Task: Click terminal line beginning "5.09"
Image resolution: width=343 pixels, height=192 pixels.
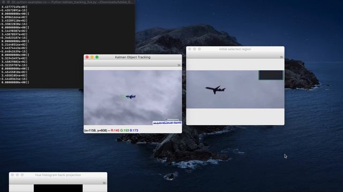Action: point(14,17)
